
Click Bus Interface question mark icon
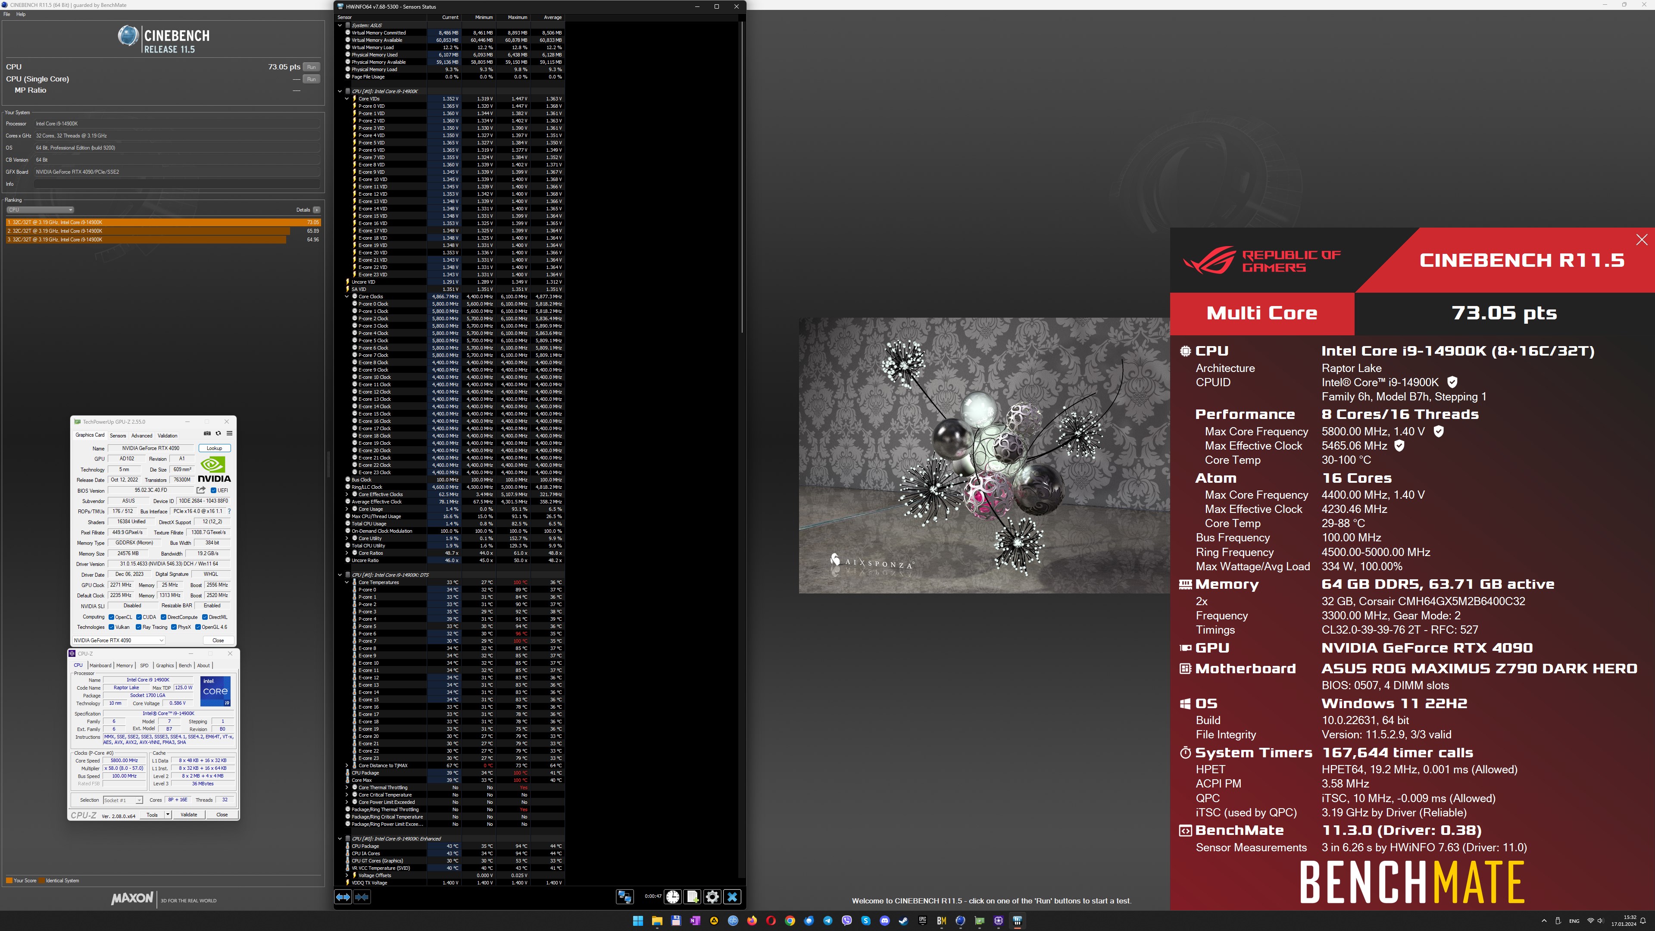click(229, 512)
